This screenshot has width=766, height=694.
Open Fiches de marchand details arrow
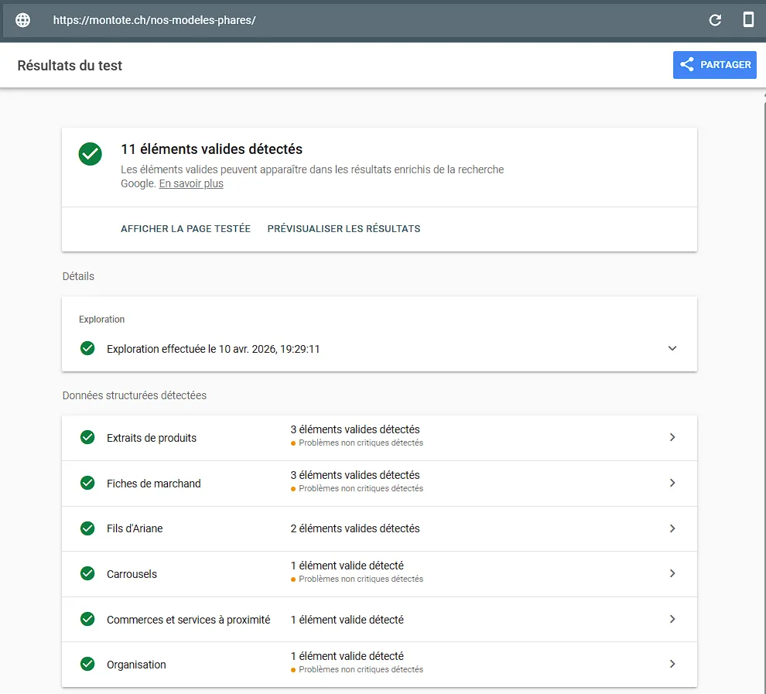pyautogui.click(x=672, y=483)
